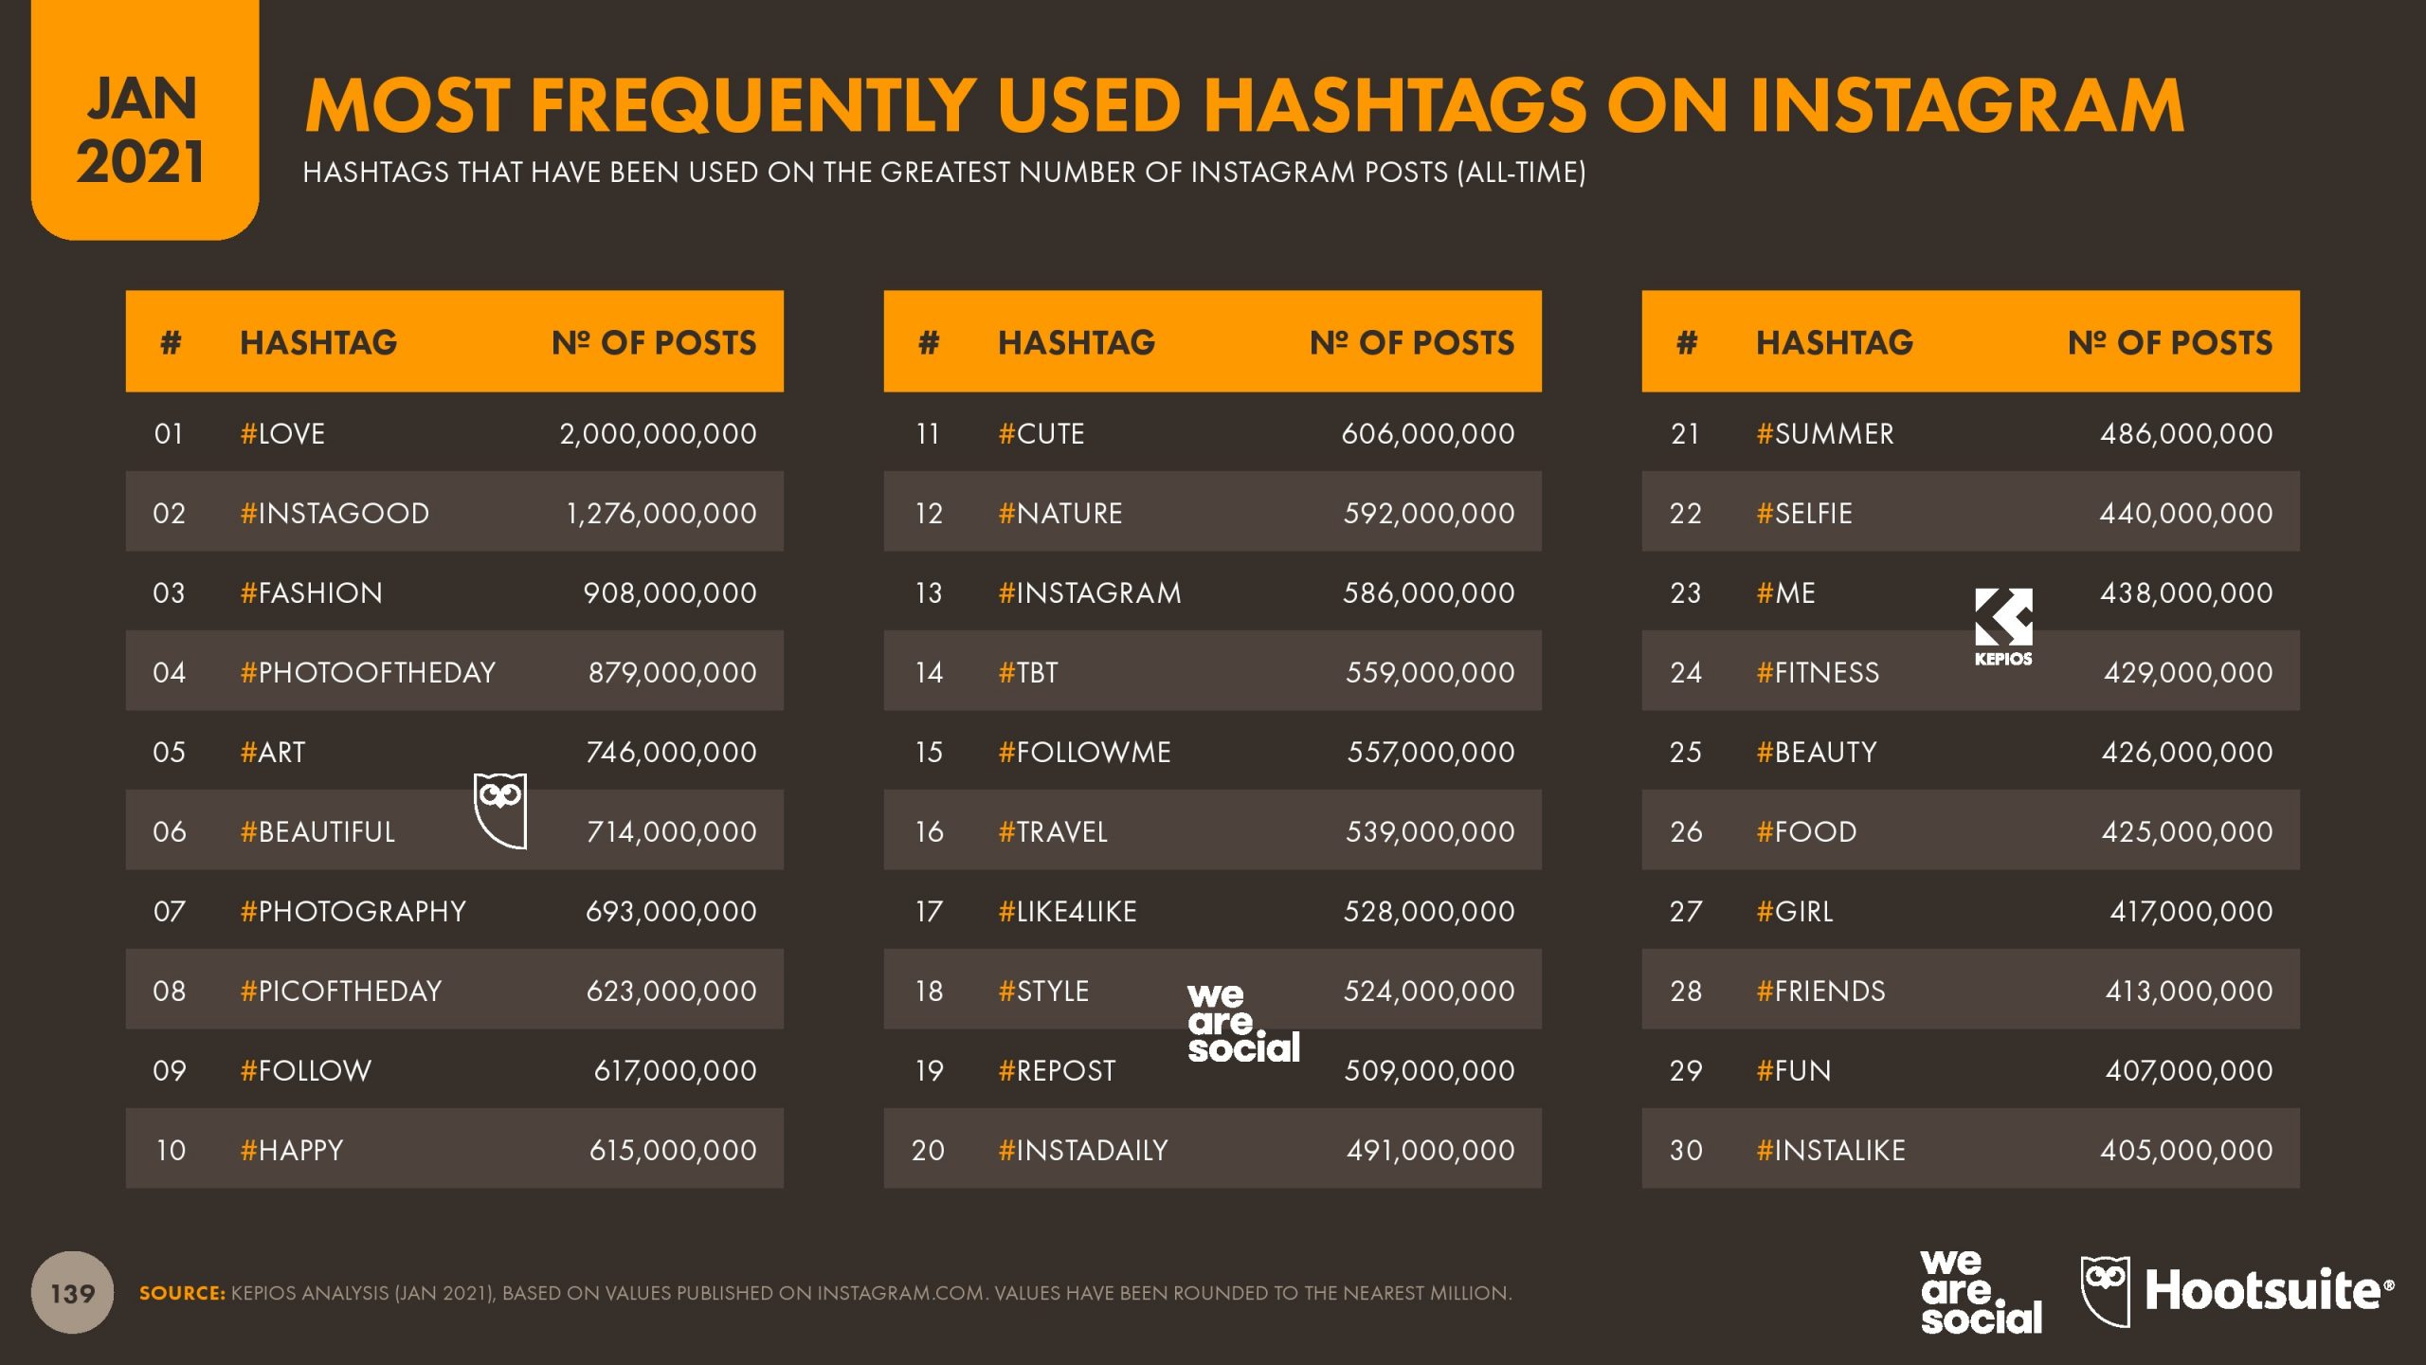Click the first table's HASHTAG column header
2426x1365 pixels.
[x=318, y=342]
